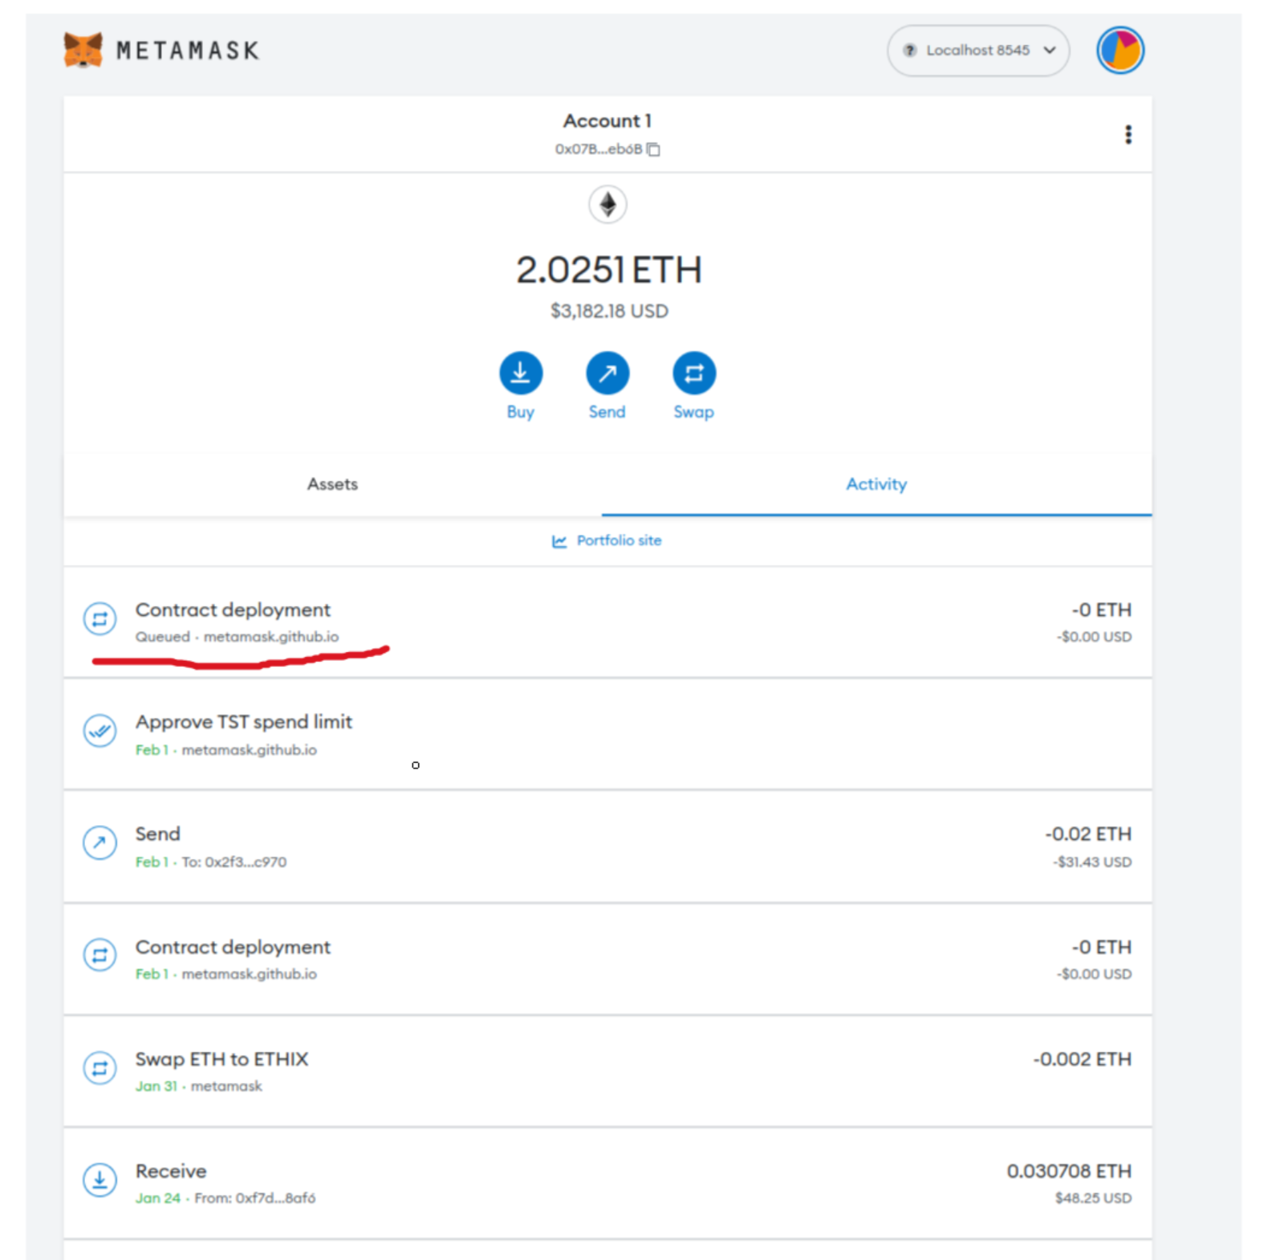1272x1260 pixels.
Task: Click the Swap ETH to ETHIX icon
Action: point(100,1067)
